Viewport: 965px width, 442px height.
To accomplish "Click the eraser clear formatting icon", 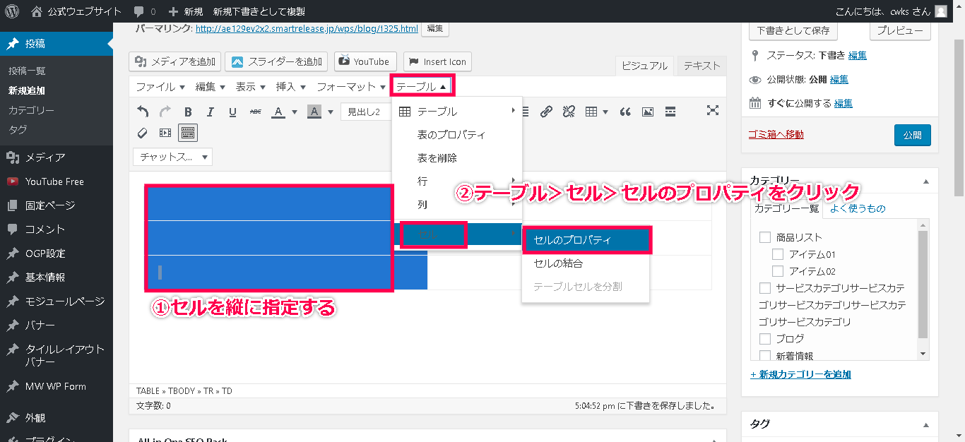I will (x=143, y=133).
